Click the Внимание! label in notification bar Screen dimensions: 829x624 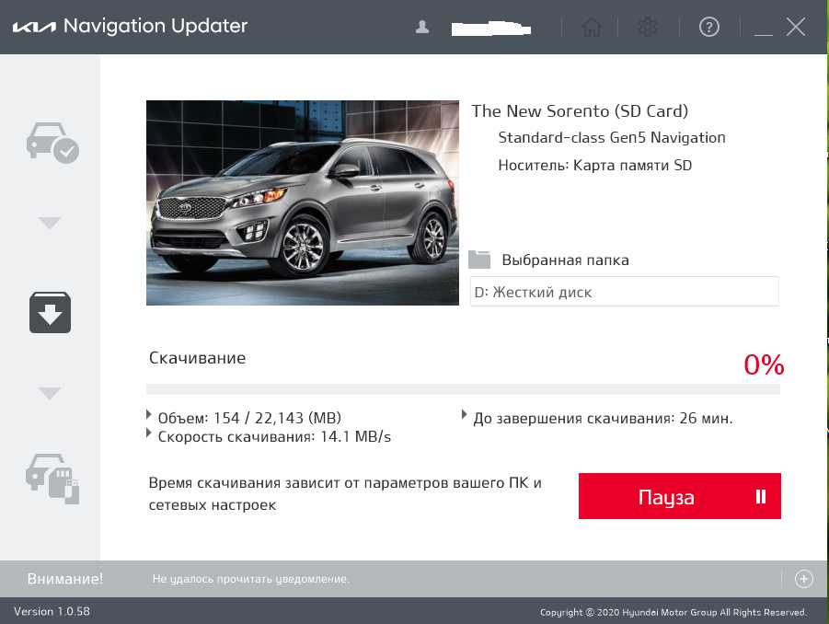click(65, 579)
